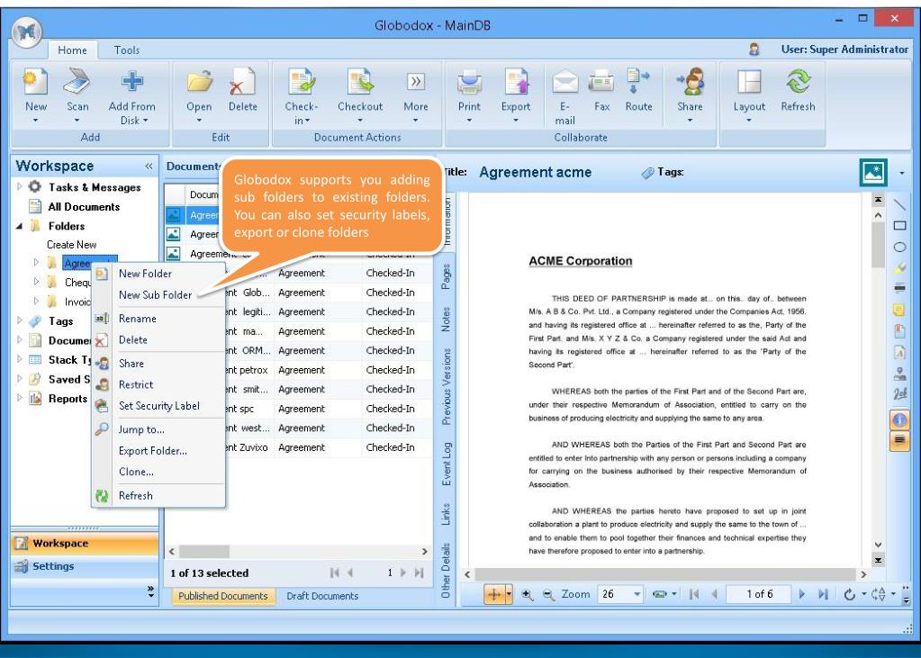
Task: Choose New Sub Folder from context menu
Action: [x=155, y=295]
